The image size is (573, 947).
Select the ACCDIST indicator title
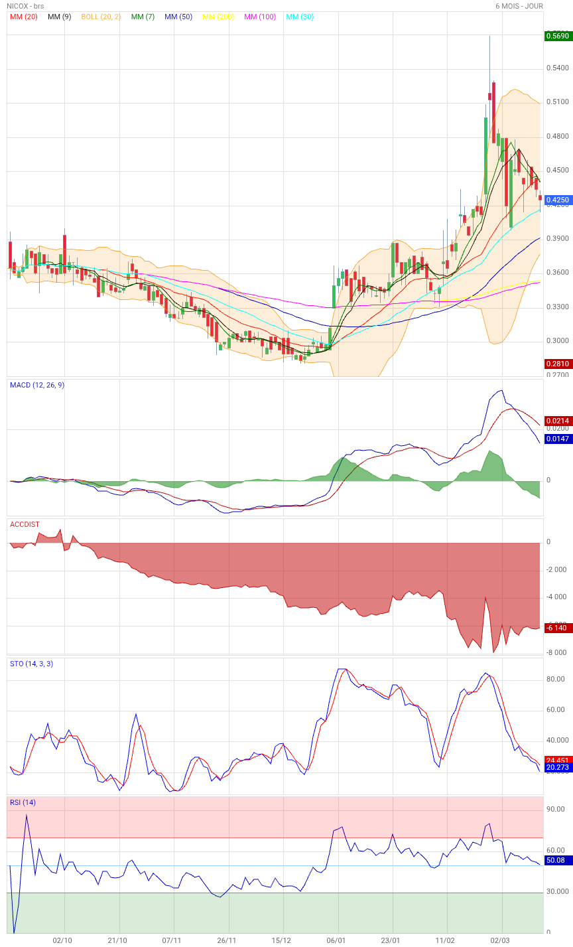(x=25, y=524)
